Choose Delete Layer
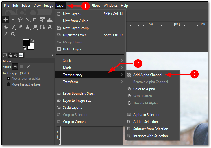The width and height of the screenshot is (211, 148). pos(90,49)
